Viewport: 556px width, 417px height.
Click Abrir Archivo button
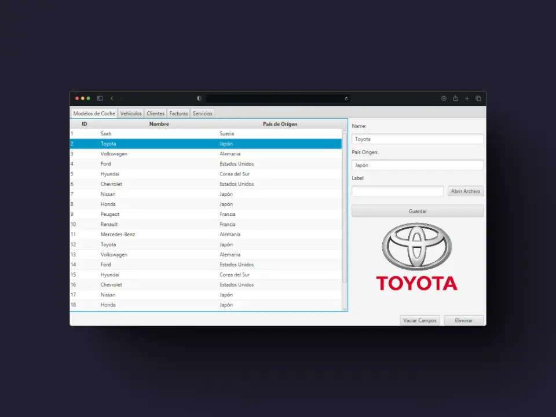click(466, 191)
